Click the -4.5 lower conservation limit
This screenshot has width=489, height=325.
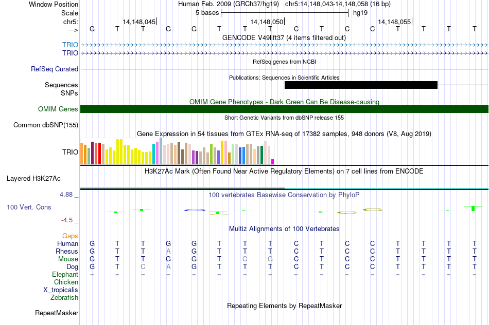67,220
